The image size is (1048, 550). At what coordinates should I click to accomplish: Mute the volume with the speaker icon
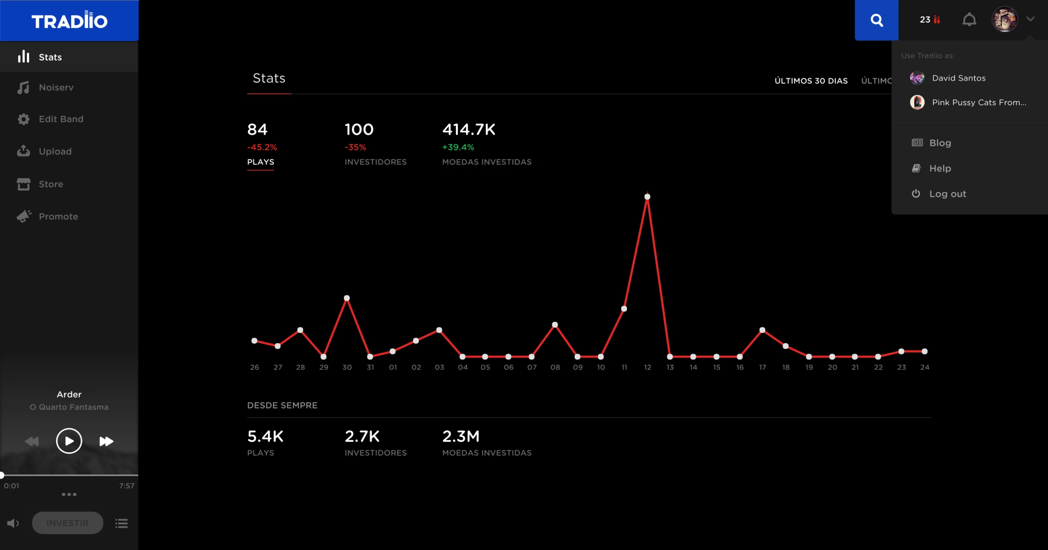point(13,523)
